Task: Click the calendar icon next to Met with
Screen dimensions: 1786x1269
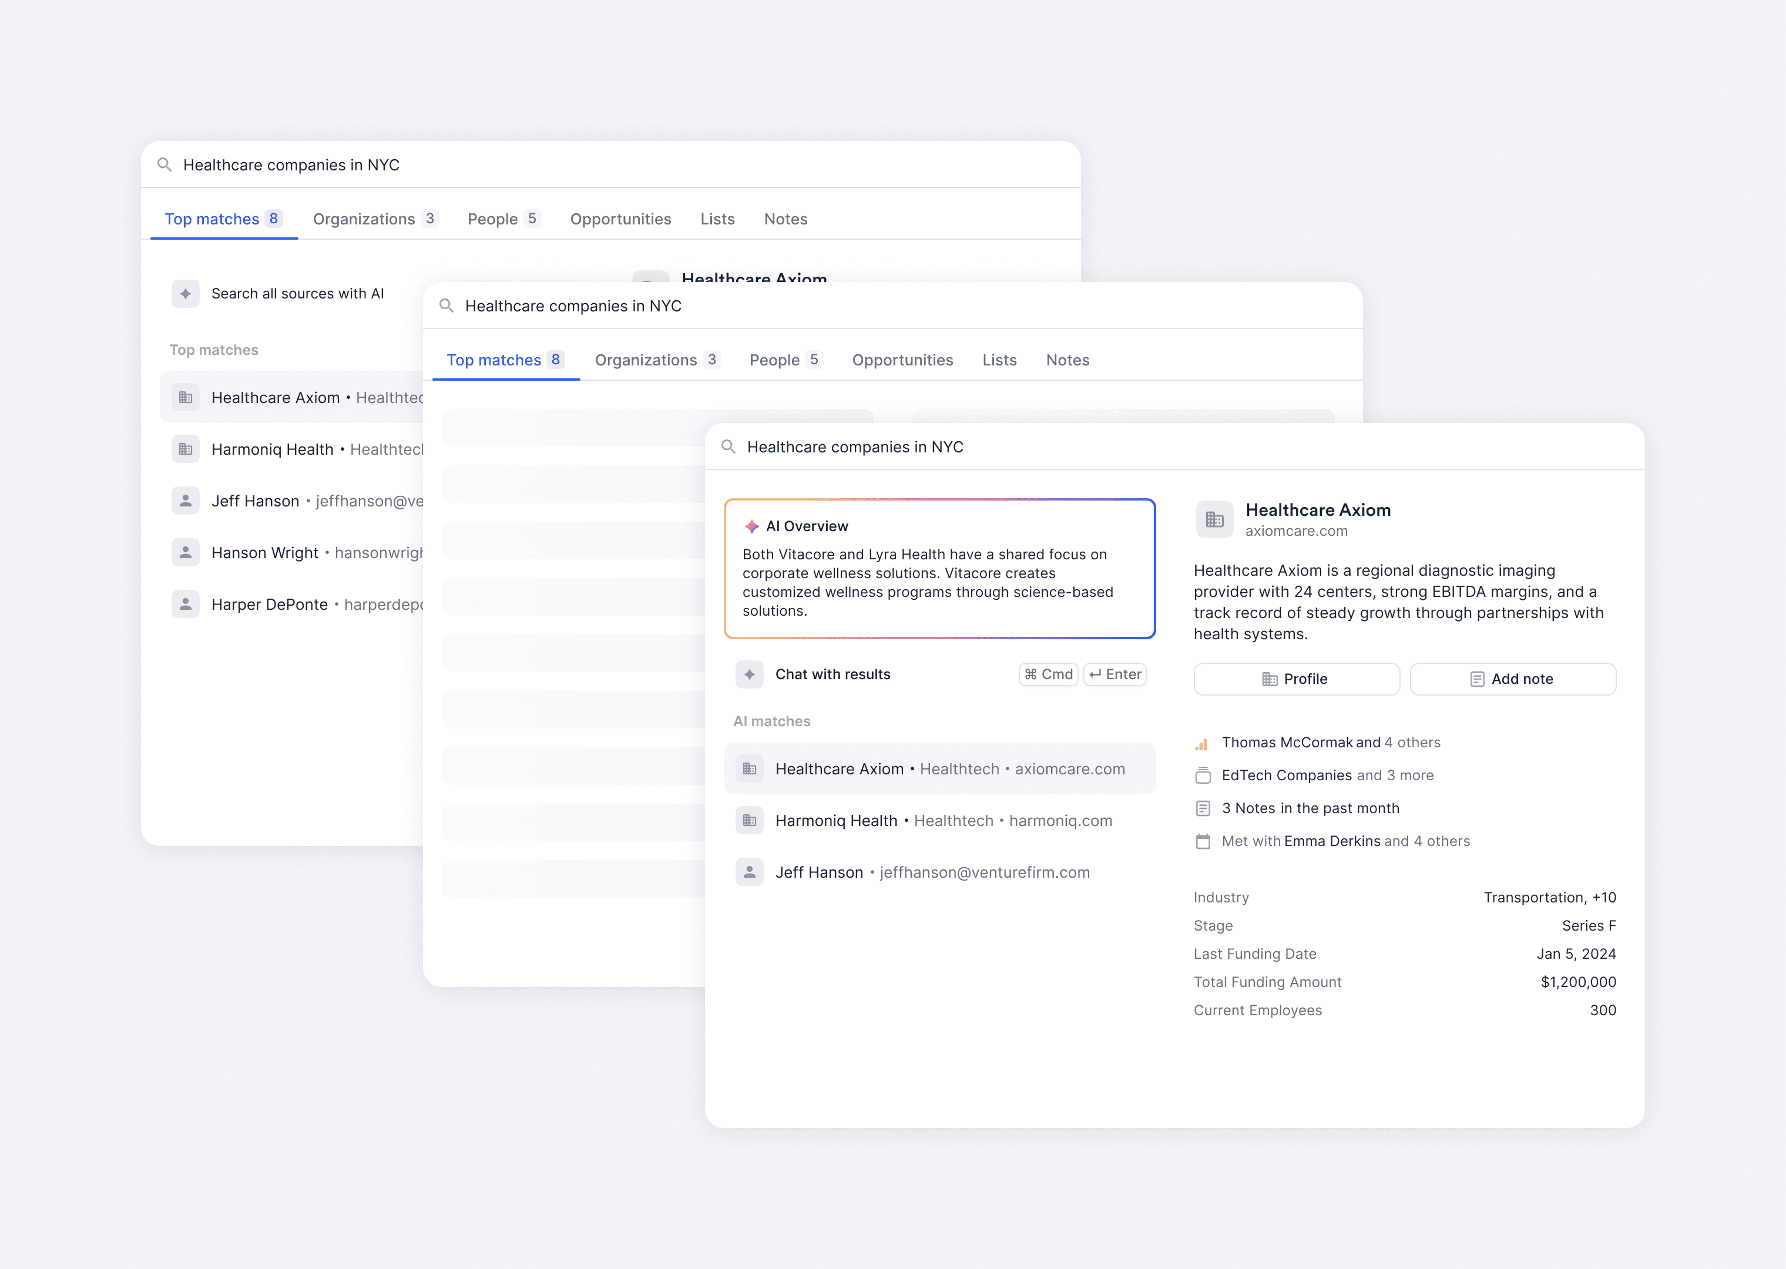Action: [x=1203, y=841]
